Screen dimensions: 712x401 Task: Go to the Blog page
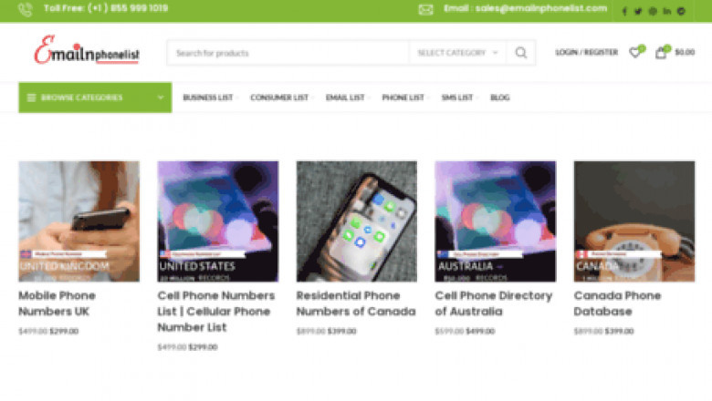[x=500, y=98]
